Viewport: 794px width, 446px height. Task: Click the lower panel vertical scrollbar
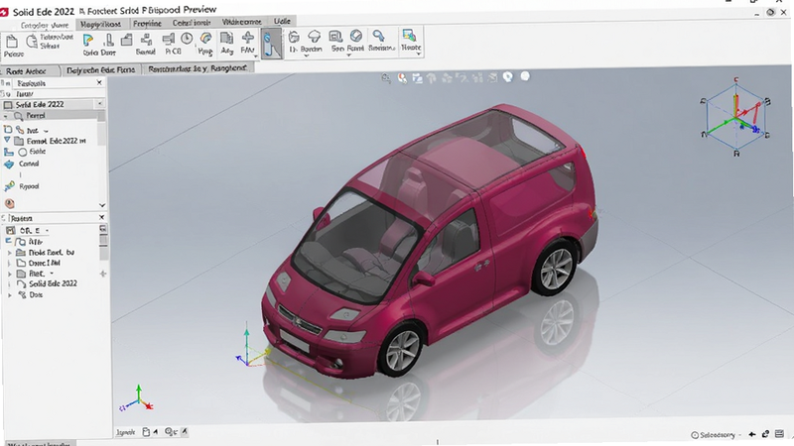pos(103,242)
